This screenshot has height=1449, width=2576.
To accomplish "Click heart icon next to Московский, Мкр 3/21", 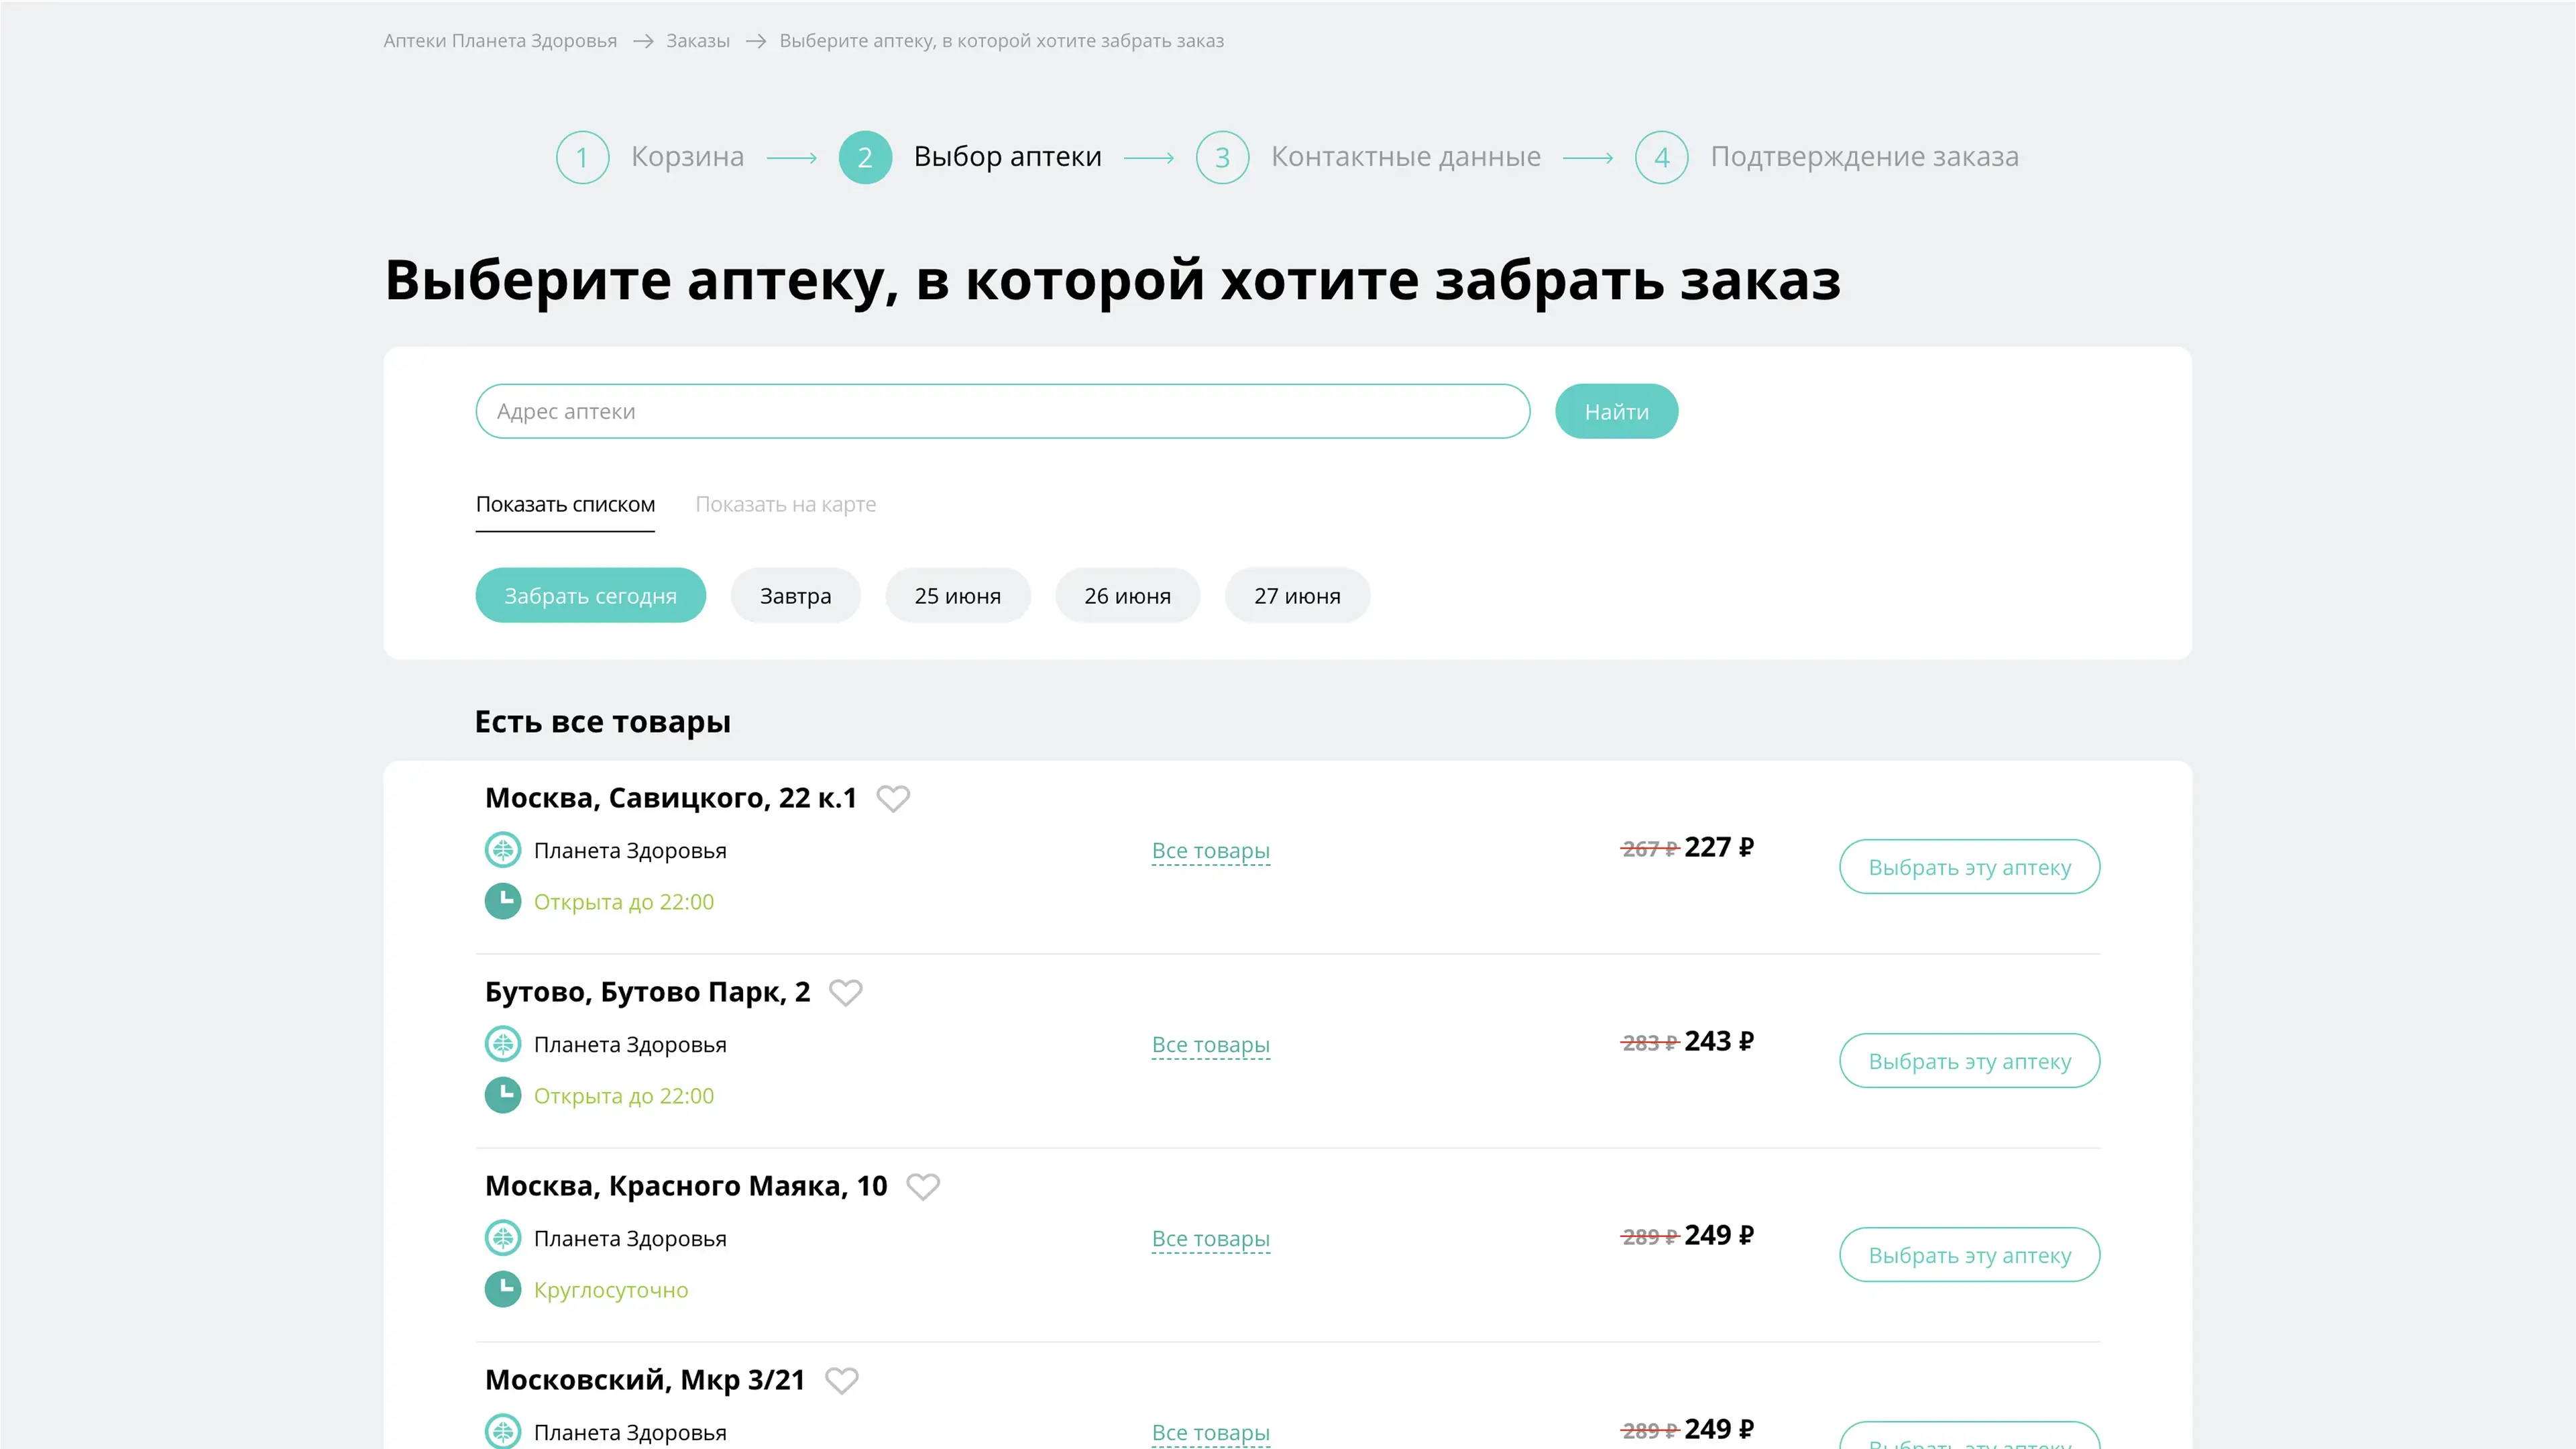I will [x=842, y=1380].
